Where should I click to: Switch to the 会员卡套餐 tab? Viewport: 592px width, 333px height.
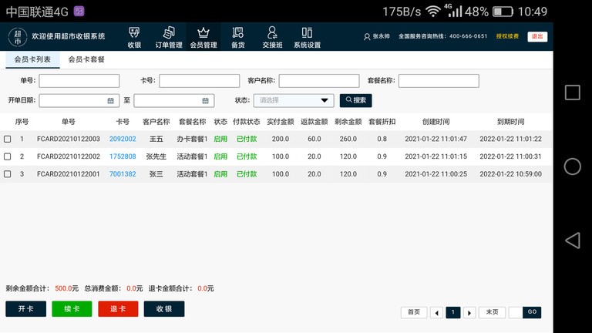tap(86, 59)
